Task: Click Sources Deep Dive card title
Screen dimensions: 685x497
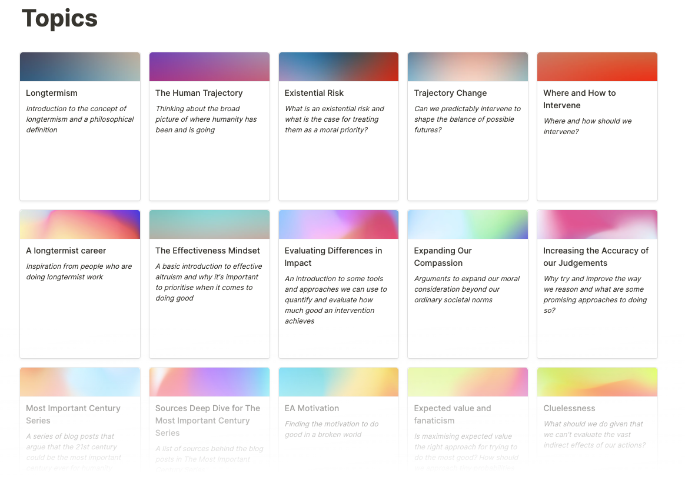Action: 207,421
